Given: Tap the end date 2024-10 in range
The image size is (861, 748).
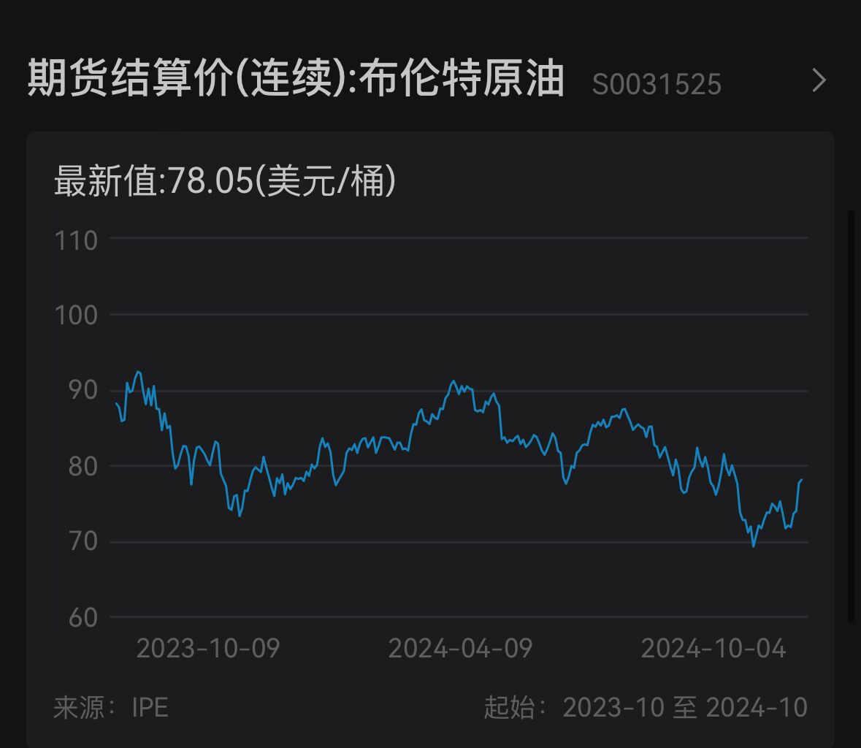Looking at the screenshot, I should point(757,707).
